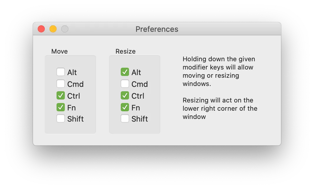Screen dimensions: 314x189
Task: Click the Resize group label
Action: (125, 51)
